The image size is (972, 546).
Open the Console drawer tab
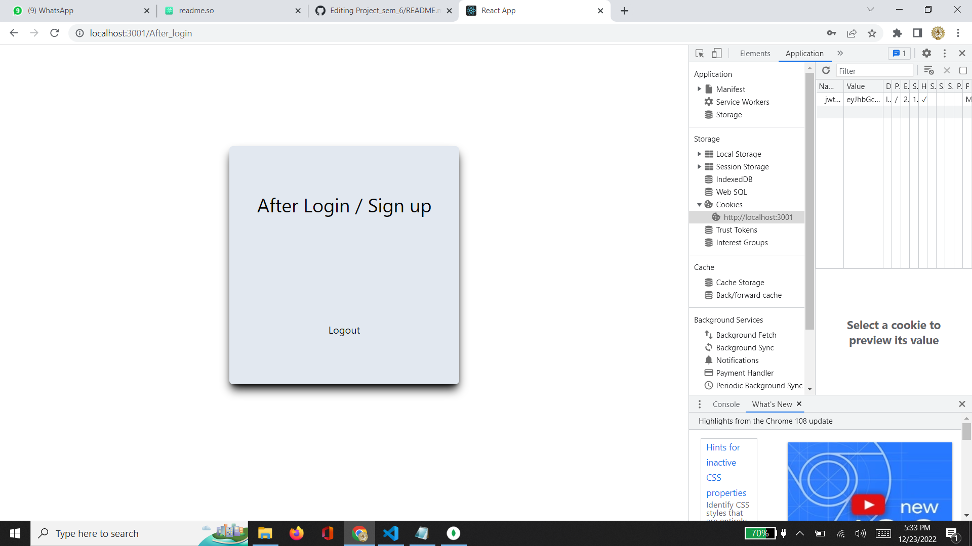coord(726,404)
